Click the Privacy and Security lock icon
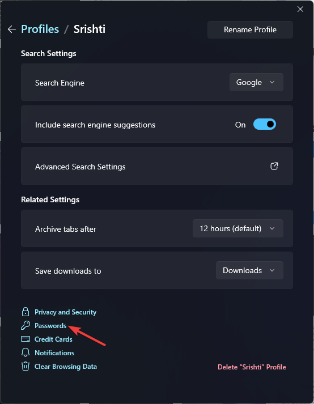 (26, 312)
